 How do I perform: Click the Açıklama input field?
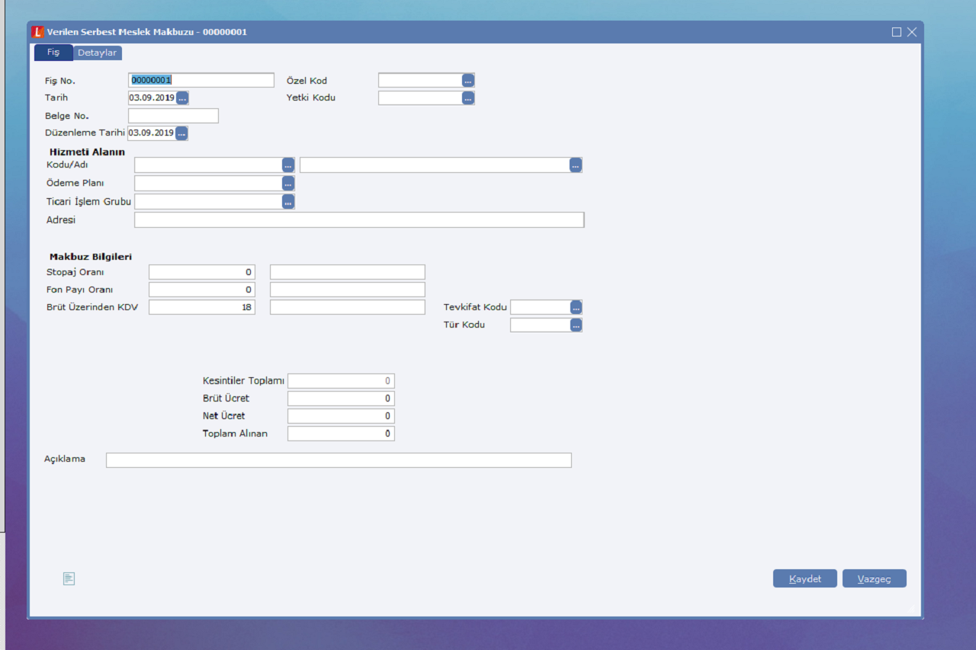[x=339, y=460]
